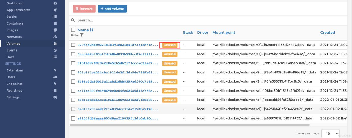Viewport: 352px width, 138px height.
Task: Select checkbox for volume ae11ce393fc4
Action: (73, 91)
